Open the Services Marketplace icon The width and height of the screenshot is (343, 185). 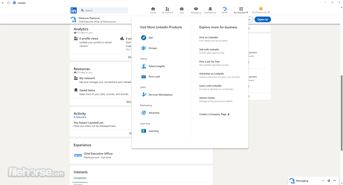(x=144, y=95)
